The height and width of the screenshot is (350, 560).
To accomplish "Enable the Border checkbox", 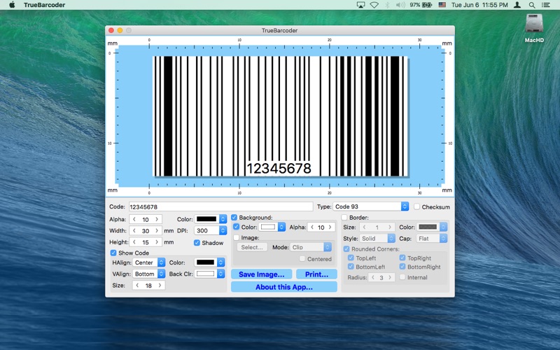I will pyautogui.click(x=344, y=218).
